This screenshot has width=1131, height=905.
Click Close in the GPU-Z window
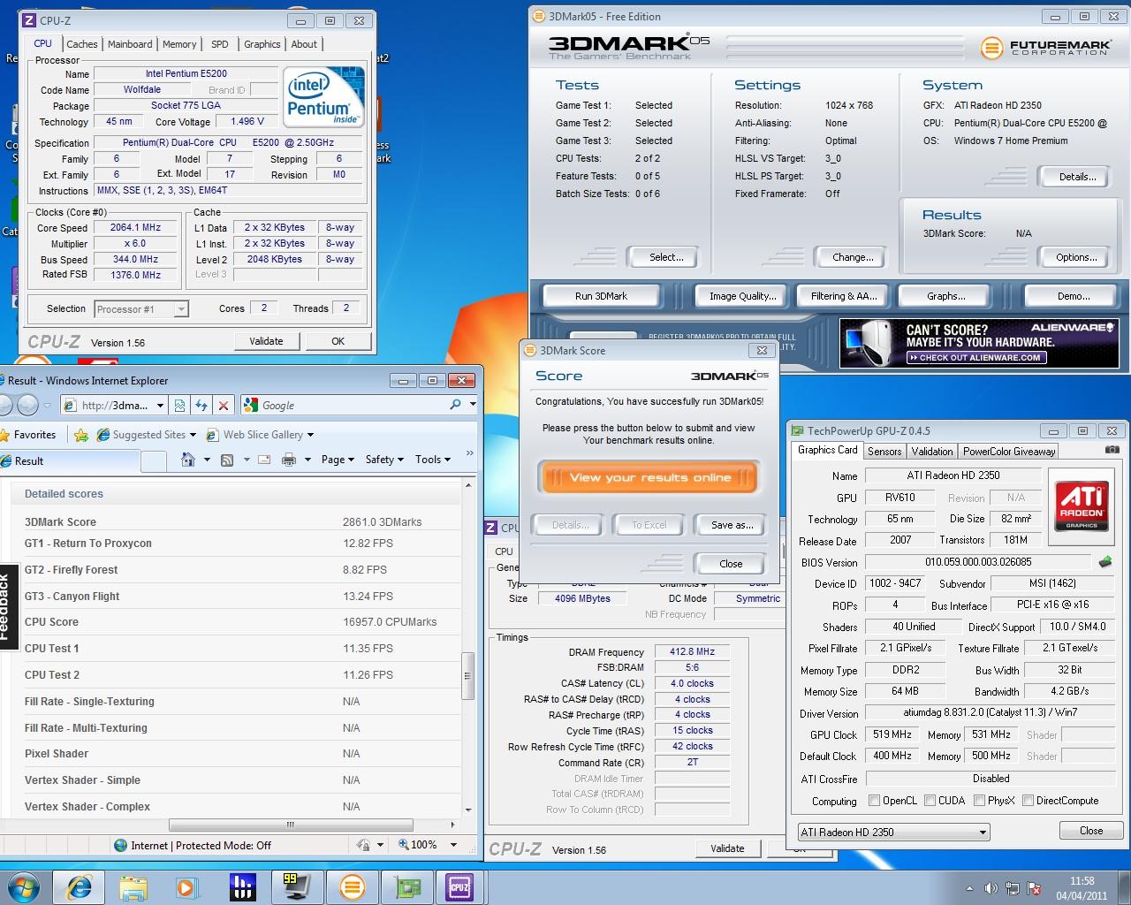click(x=1091, y=831)
